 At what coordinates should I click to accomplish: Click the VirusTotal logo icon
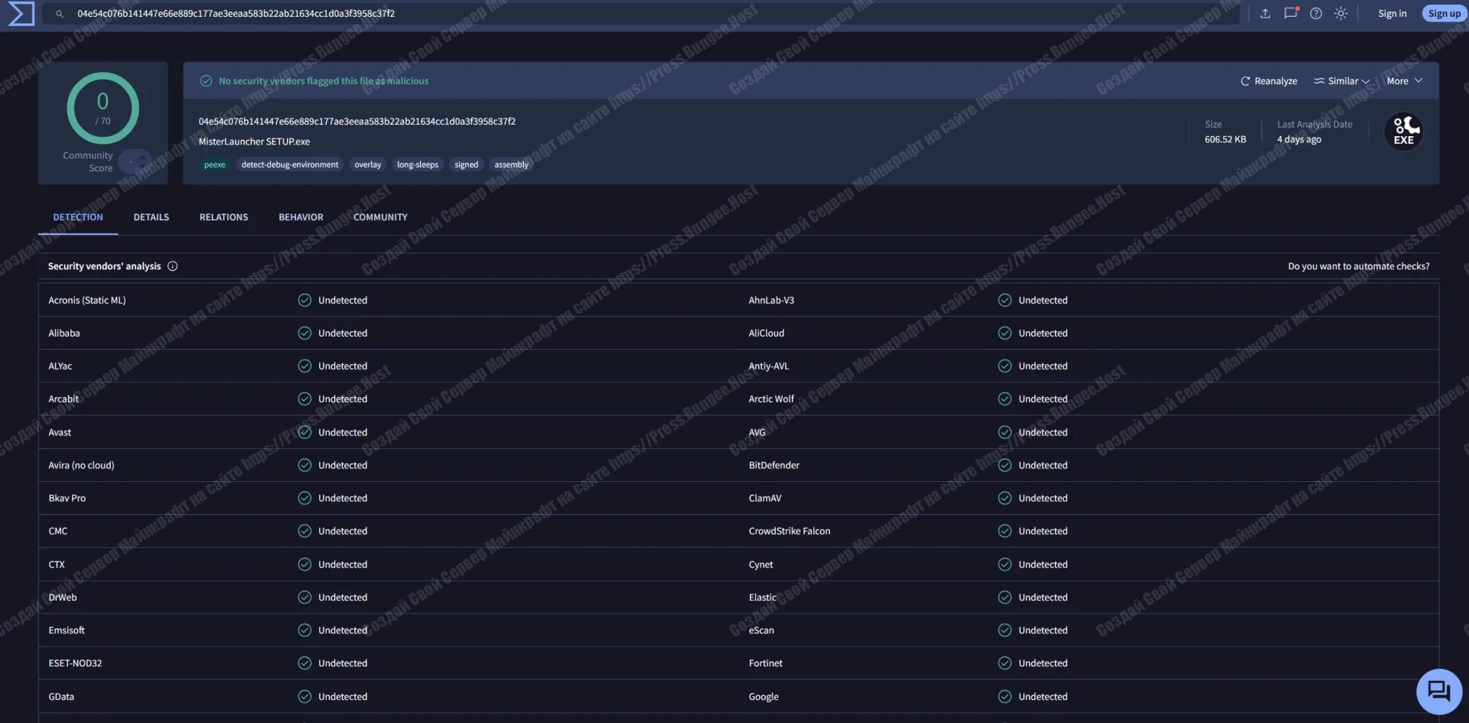[21, 14]
